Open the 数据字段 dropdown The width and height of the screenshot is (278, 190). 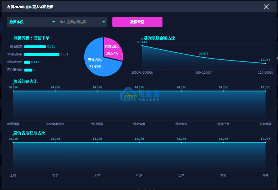32,22
